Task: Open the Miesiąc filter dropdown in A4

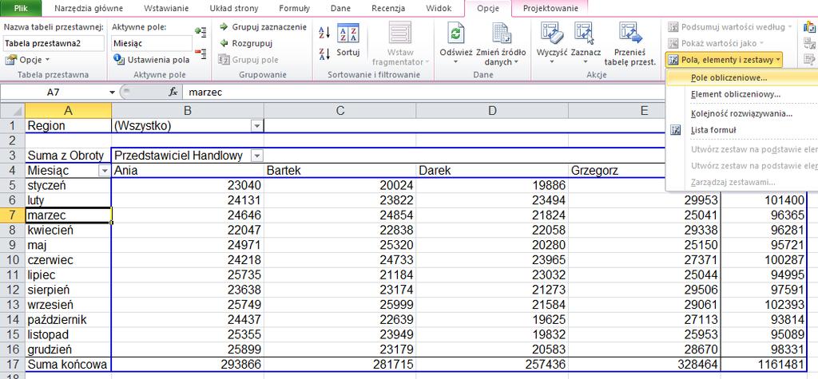Action: coord(105,171)
